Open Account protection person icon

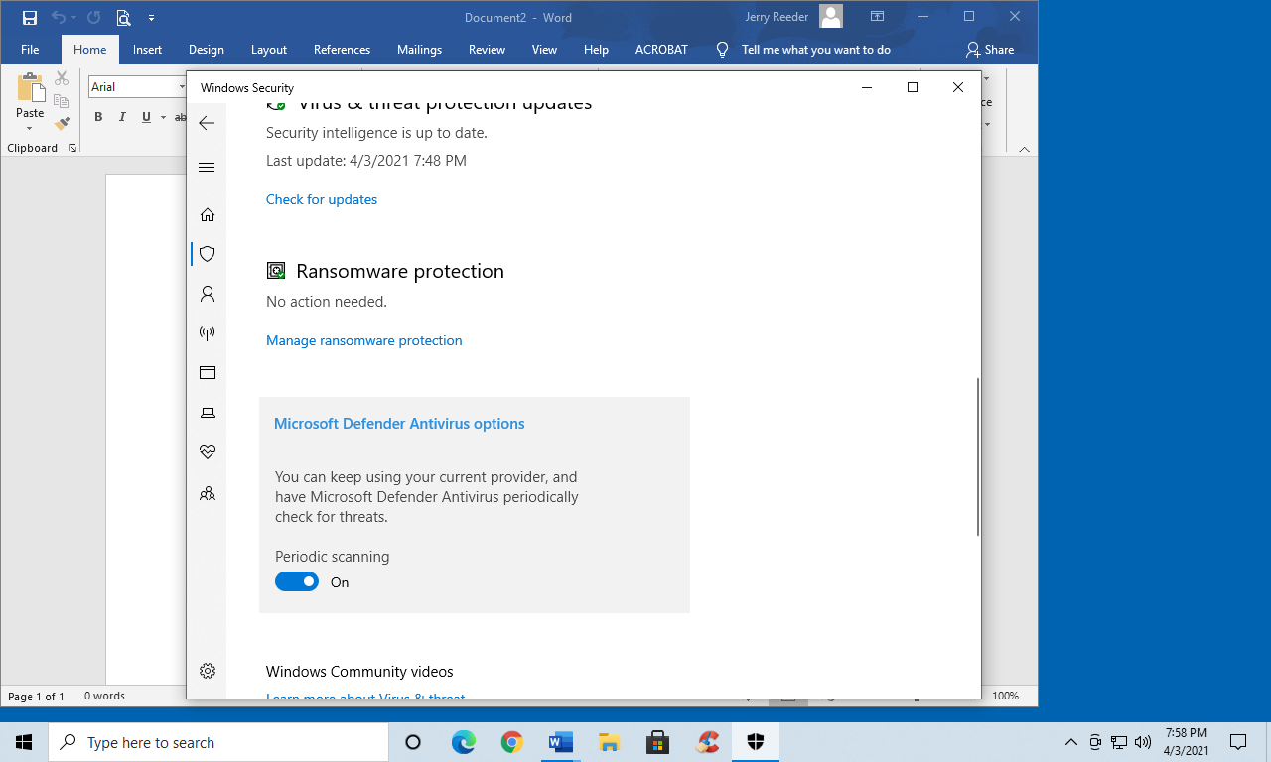coord(207,295)
